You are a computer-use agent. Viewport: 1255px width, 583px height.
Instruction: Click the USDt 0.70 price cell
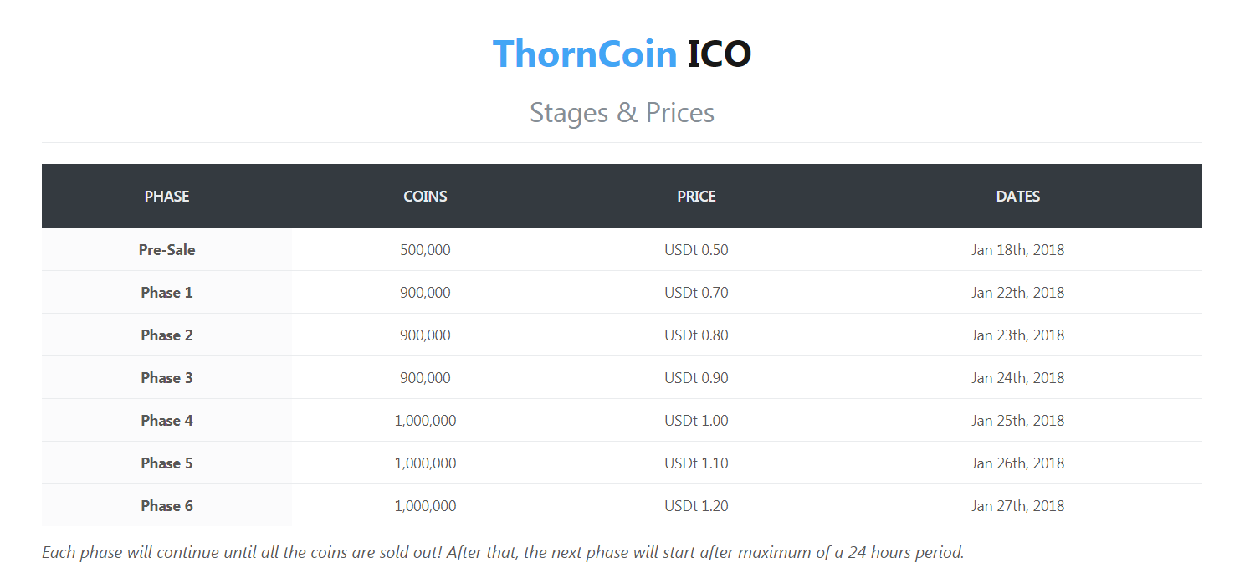(696, 292)
